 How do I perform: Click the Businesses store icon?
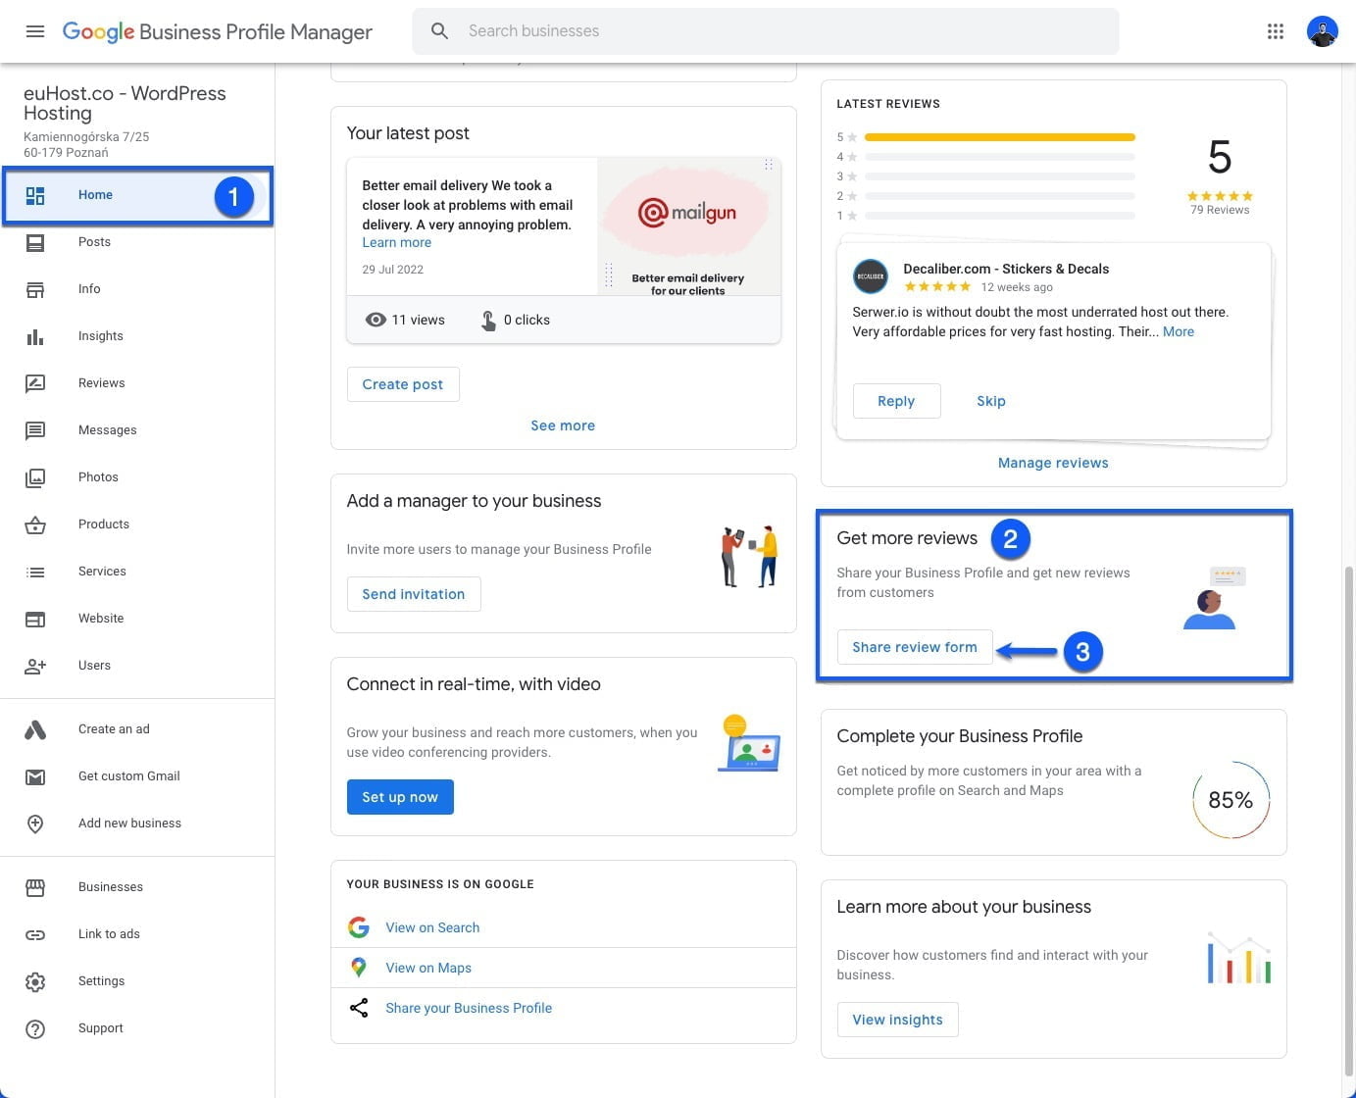pyautogui.click(x=35, y=887)
